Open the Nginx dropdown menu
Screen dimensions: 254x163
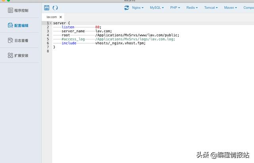point(138,8)
